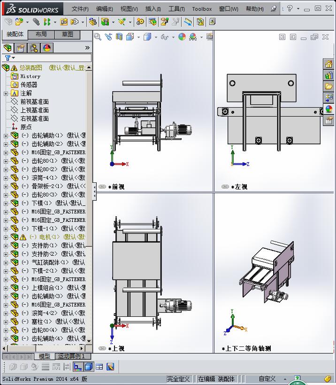
Task: Collapse the feature manager panel handle
Action: point(94,191)
